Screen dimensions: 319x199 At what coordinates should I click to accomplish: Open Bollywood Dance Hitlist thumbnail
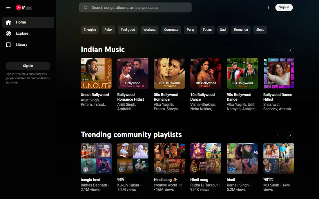279,73
